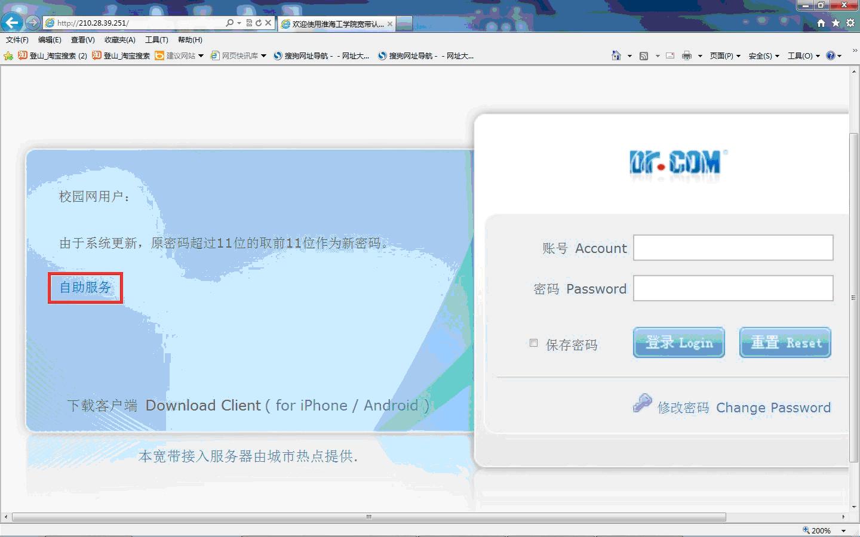Expand the command bar overflow chevron
860x537 pixels.
click(855, 51)
